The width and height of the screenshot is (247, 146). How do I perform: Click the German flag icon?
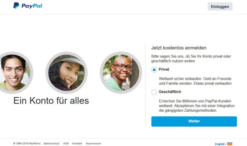coord(230,144)
